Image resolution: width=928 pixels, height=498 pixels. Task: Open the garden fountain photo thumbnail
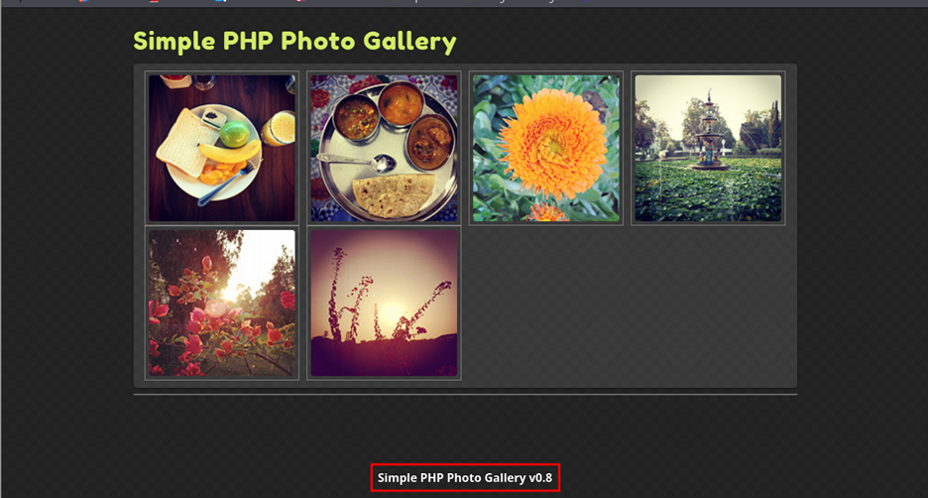click(709, 148)
